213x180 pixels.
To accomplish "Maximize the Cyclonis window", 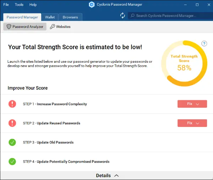I will [x=197, y=5].
